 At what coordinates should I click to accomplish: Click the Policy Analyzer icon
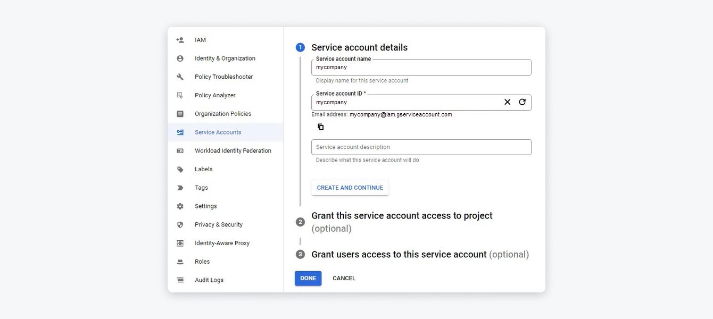click(179, 95)
